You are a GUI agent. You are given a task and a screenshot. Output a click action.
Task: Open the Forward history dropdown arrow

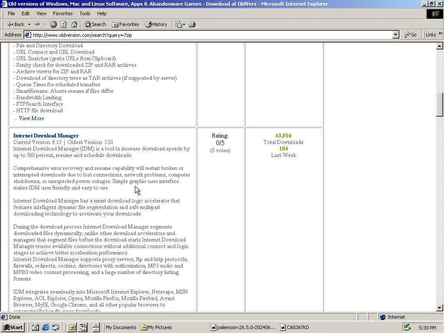pos(45,24)
